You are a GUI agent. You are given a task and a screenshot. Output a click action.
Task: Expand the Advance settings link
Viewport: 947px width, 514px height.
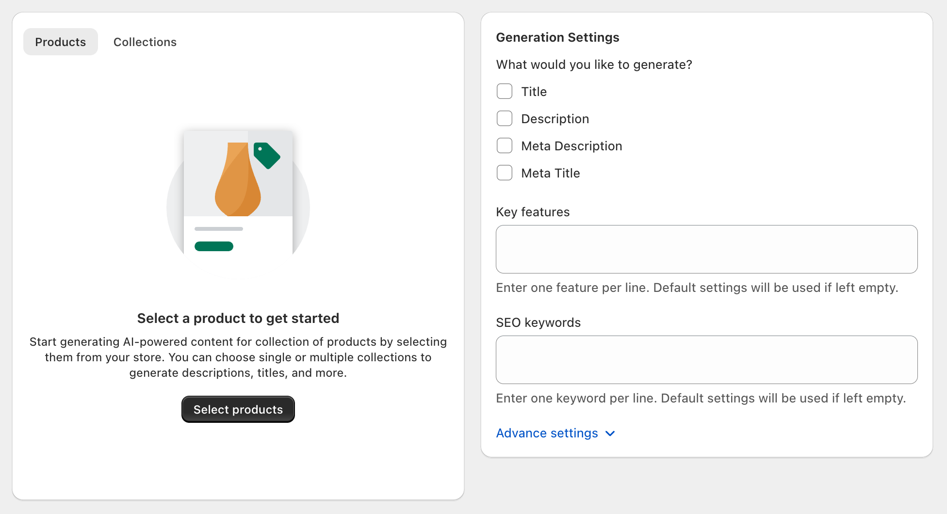tap(547, 433)
